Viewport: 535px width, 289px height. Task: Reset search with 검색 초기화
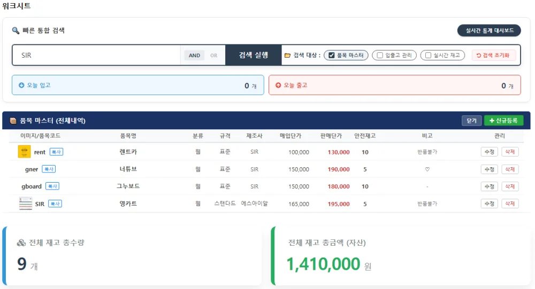pos(493,55)
